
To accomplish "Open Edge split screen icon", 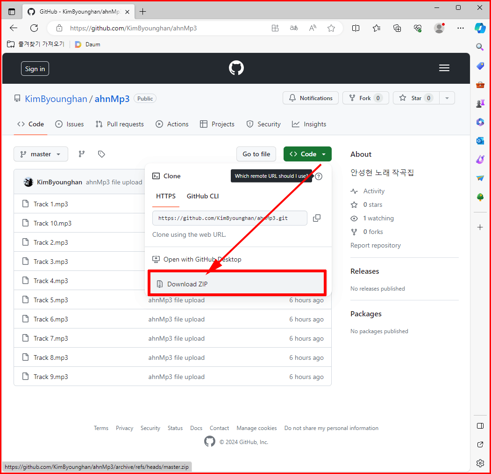I will [x=356, y=28].
